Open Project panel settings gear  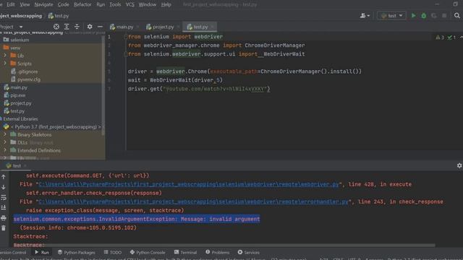(x=90, y=27)
